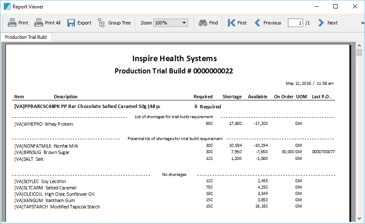Click the Report Viewer app icon

[x=7, y=6]
